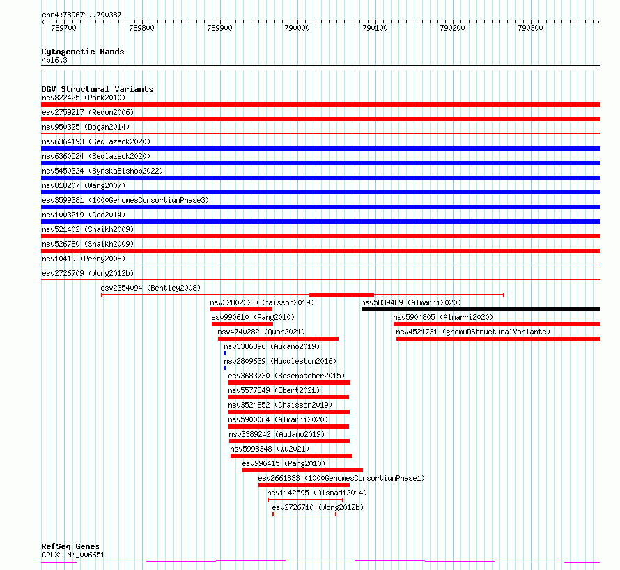Open the nsv526780 (Shaikh2009) variant

88,244
